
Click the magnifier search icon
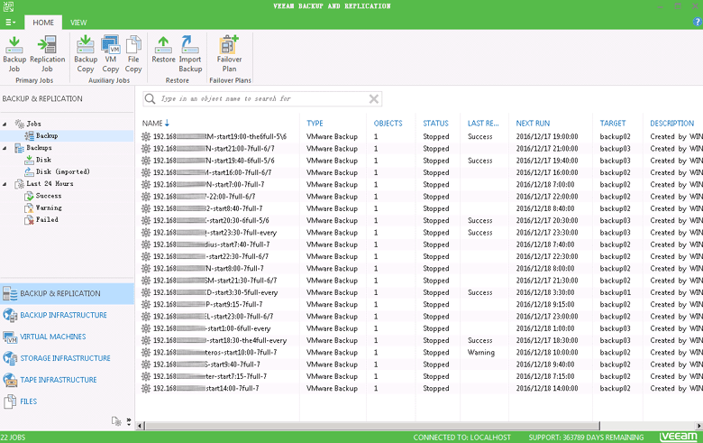(151, 98)
